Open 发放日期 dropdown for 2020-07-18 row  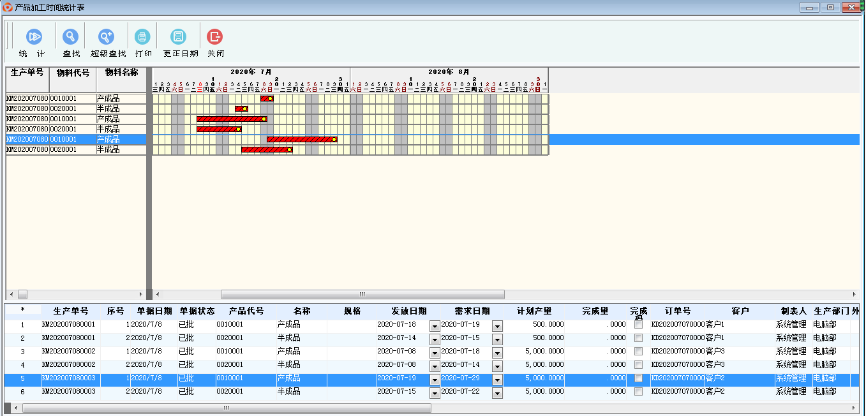[435, 325]
